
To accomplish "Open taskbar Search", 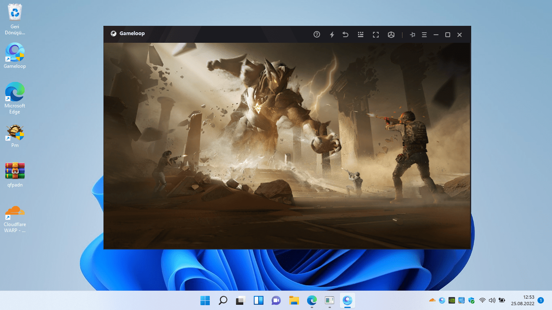I will (x=223, y=300).
